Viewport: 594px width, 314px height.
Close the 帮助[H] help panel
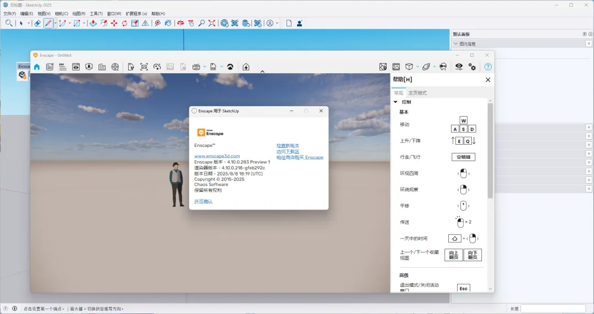[x=488, y=80]
